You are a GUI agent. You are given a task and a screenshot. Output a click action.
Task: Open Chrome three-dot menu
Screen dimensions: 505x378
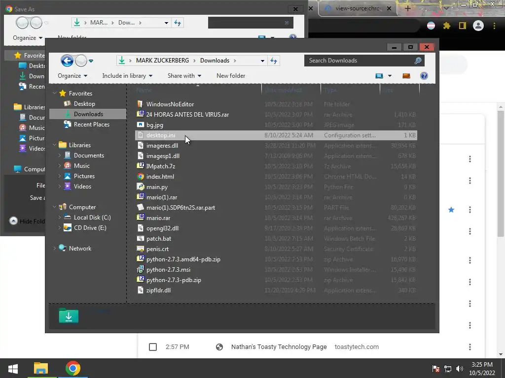click(x=494, y=26)
